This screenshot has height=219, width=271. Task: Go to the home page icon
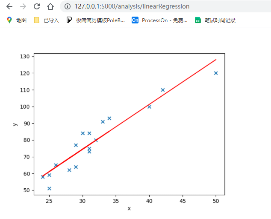50,6
